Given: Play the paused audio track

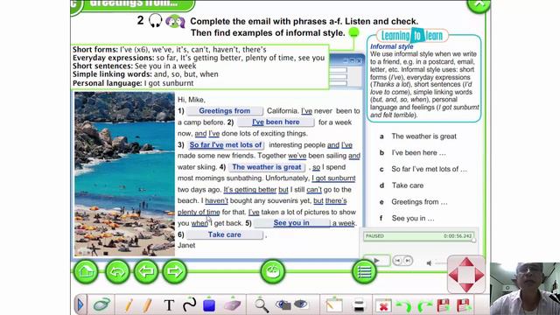Looking at the screenshot, I should pyautogui.click(x=377, y=261).
